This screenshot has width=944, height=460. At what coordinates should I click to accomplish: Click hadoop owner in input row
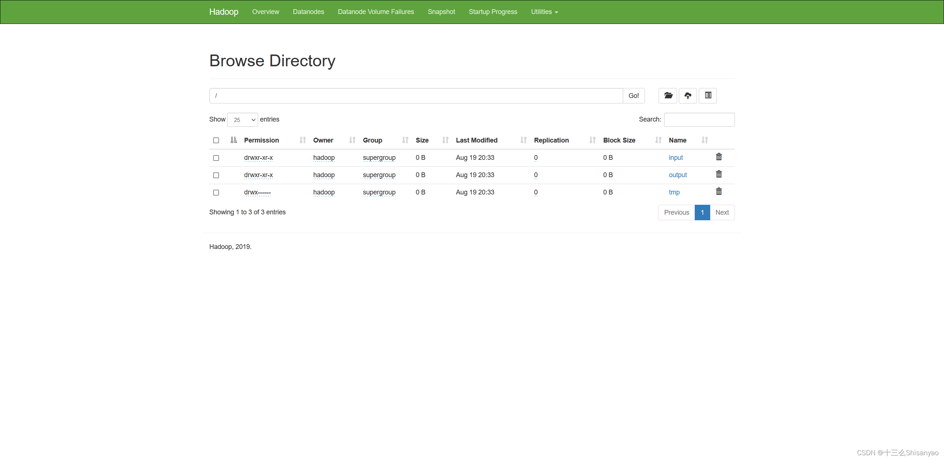coord(324,158)
